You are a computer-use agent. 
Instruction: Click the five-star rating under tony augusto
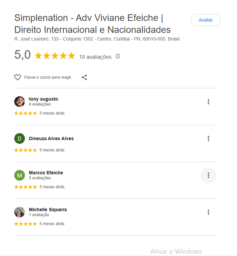coord(26,113)
